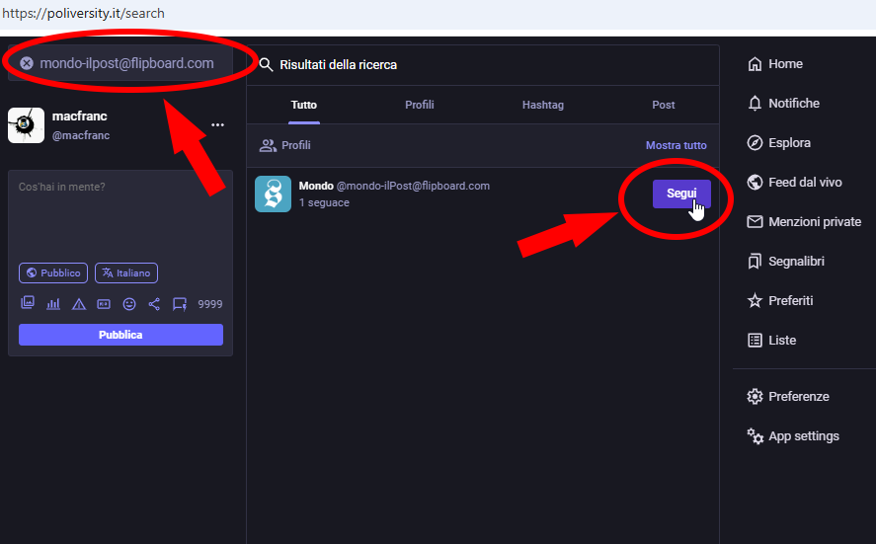Click the 9999 character counter
The width and height of the screenshot is (876, 544).
[210, 304]
